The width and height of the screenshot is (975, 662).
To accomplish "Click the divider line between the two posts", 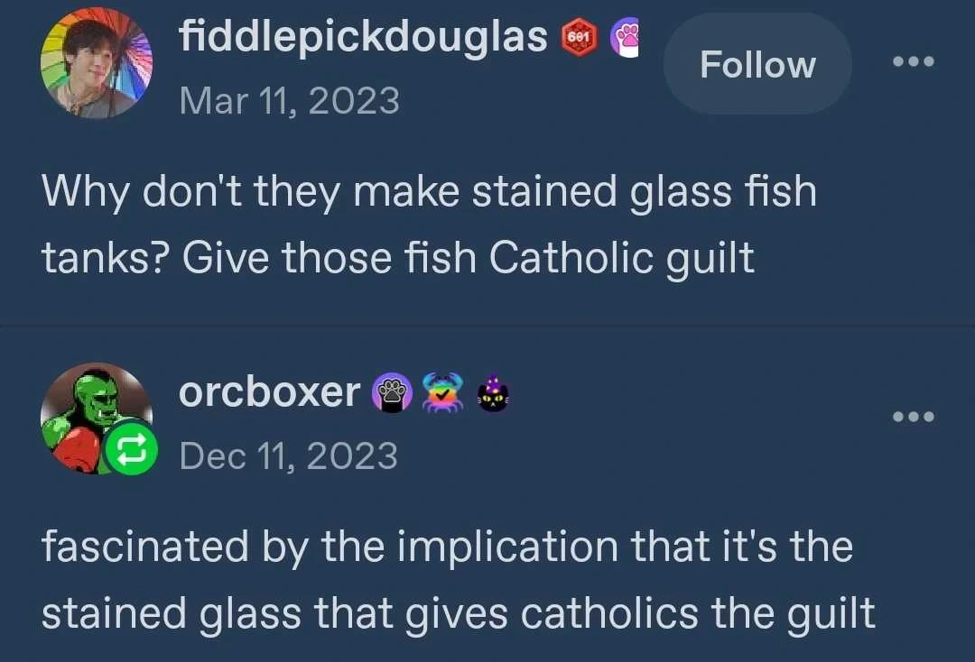I will (x=487, y=325).
